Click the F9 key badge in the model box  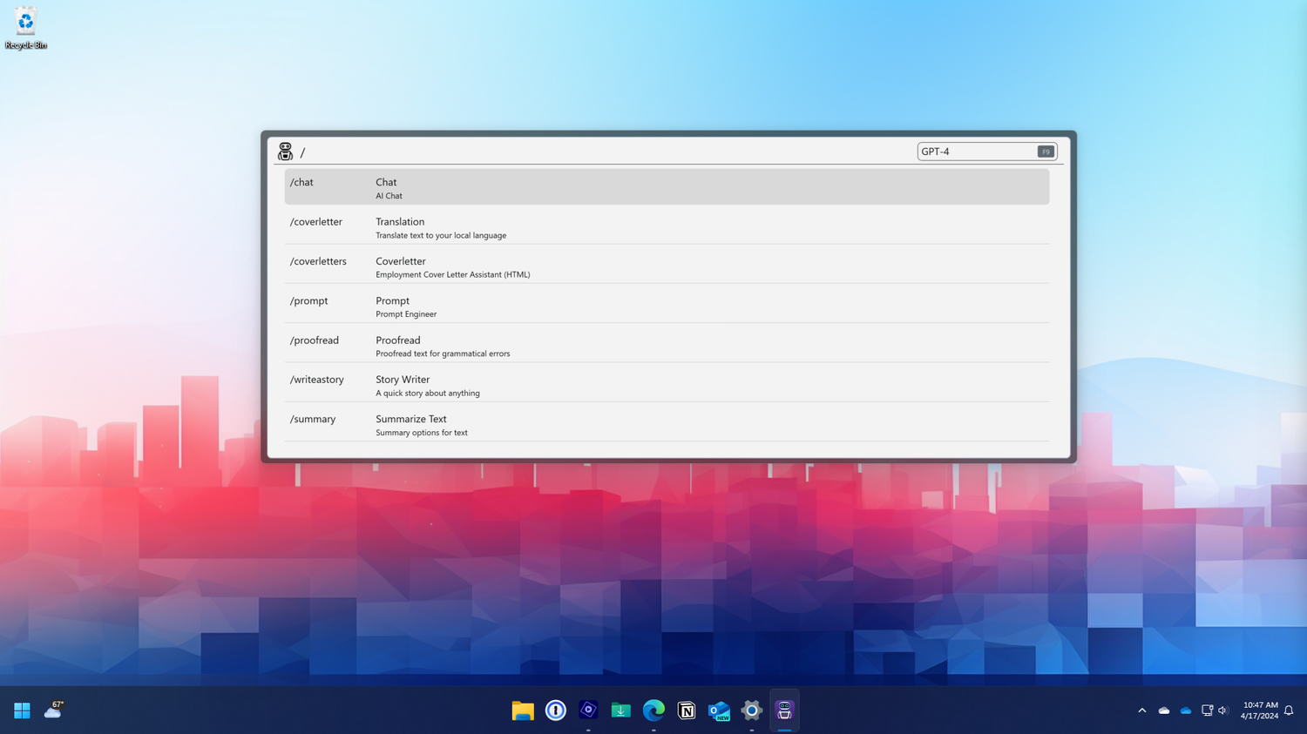[x=1046, y=152]
